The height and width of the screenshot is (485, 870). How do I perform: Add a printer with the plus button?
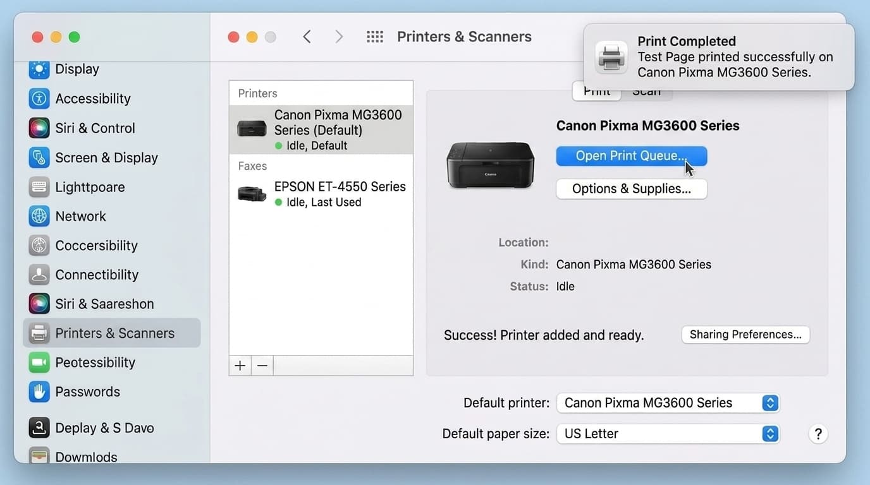click(240, 366)
